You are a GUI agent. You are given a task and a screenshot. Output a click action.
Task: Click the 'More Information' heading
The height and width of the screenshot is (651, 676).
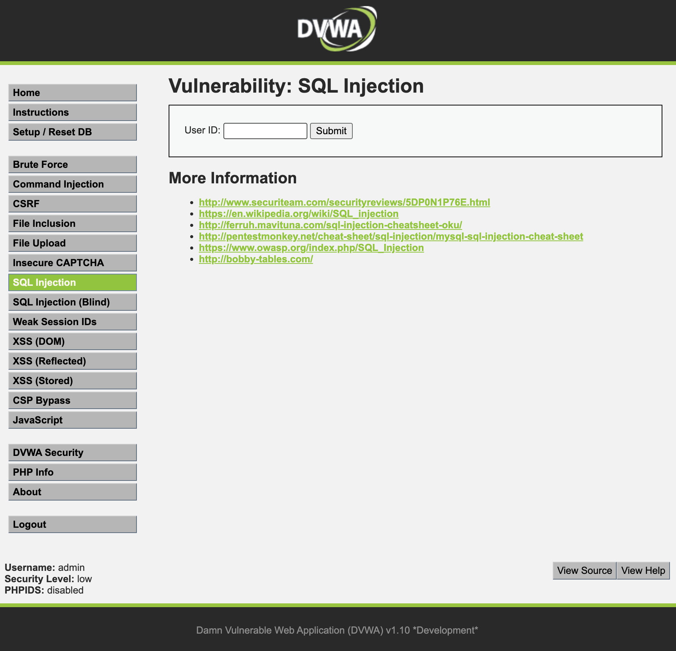pyautogui.click(x=233, y=178)
